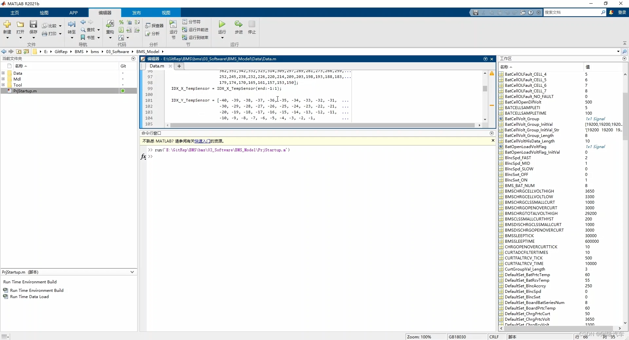
Task: Select BatCellVolt_Group variable in workspace
Action: [x=522, y=119]
